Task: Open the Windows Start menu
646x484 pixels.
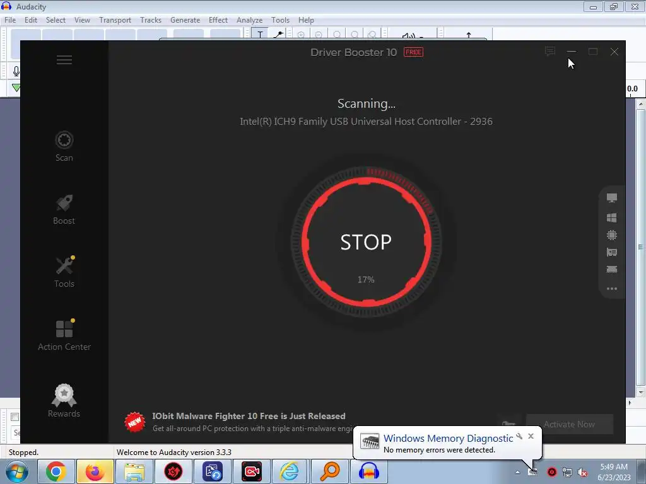Action: tap(16, 471)
